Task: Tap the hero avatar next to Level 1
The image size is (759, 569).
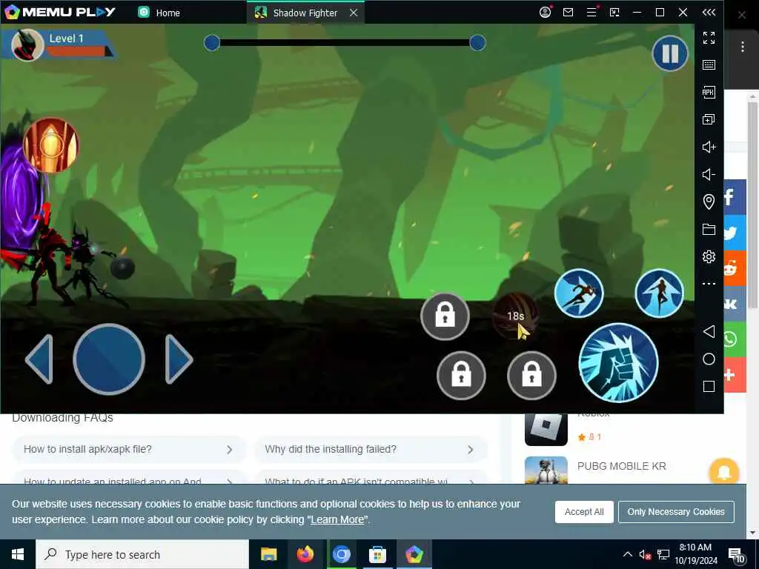Action: pyautogui.click(x=27, y=45)
